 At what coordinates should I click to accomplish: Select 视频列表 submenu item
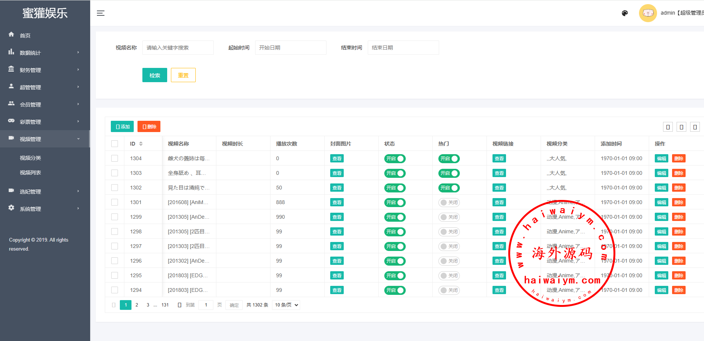click(30, 173)
